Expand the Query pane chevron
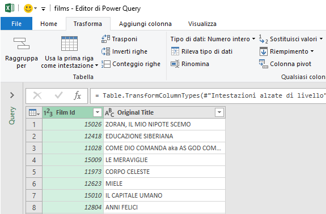The height and width of the screenshot is (214, 326). coord(12,95)
